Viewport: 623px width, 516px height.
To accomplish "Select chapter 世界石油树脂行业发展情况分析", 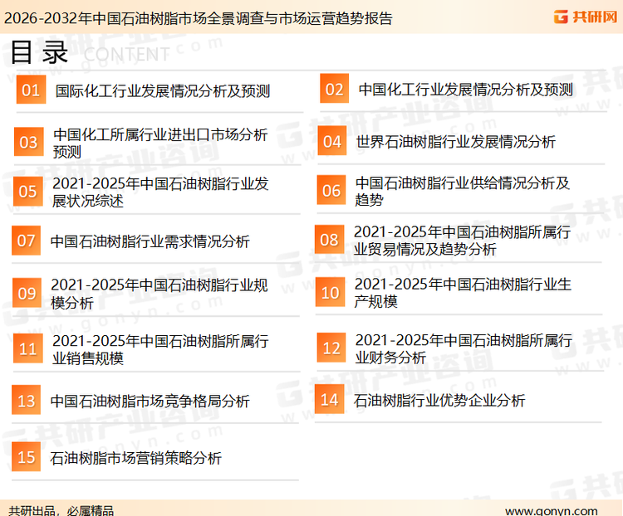I will point(456,142).
